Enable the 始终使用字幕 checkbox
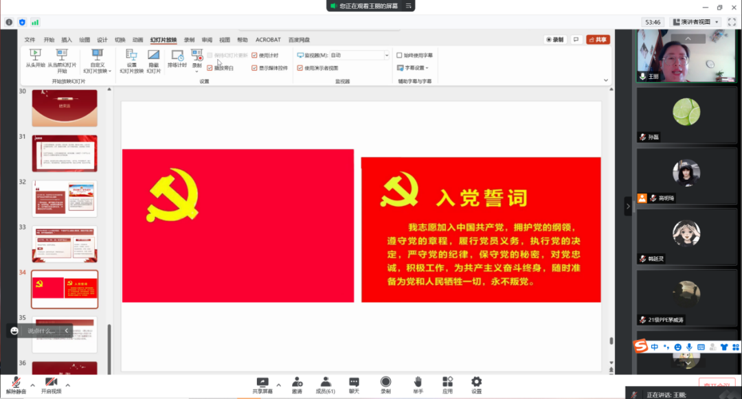 pyautogui.click(x=400, y=55)
